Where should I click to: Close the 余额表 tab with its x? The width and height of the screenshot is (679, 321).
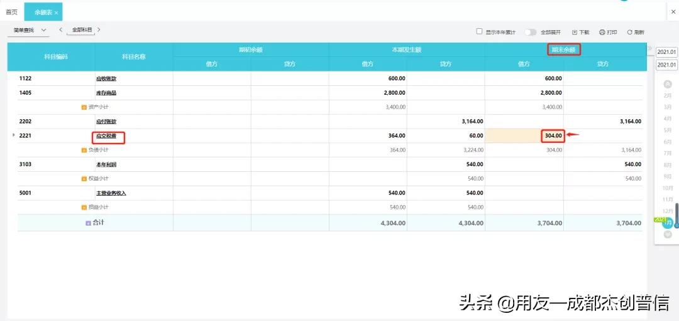point(57,13)
